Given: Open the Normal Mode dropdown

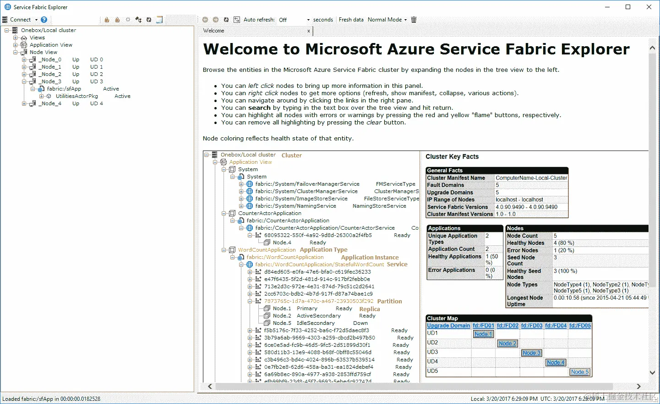Looking at the screenshot, I should (x=405, y=20).
